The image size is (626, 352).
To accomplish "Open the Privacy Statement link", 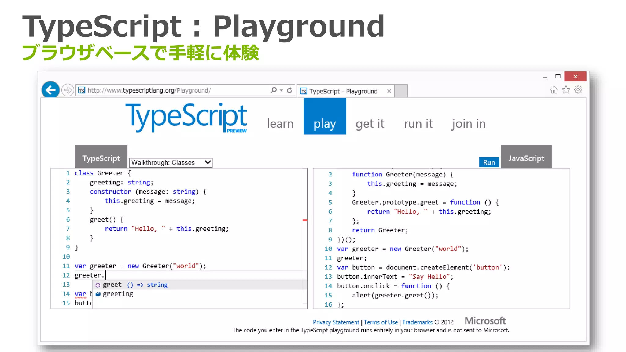I will [x=336, y=322].
